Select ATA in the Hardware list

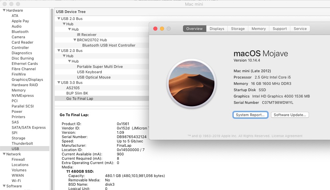(15, 16)
